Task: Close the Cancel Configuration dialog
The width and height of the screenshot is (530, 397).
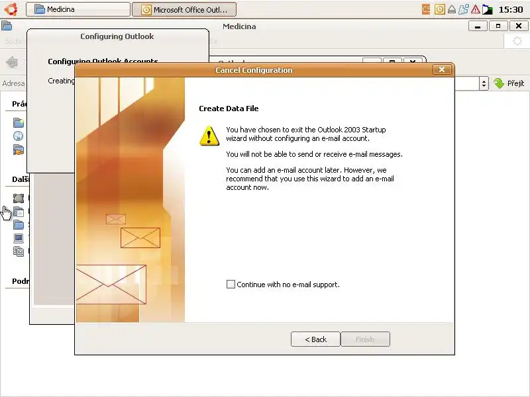Action: click(442, 69)
